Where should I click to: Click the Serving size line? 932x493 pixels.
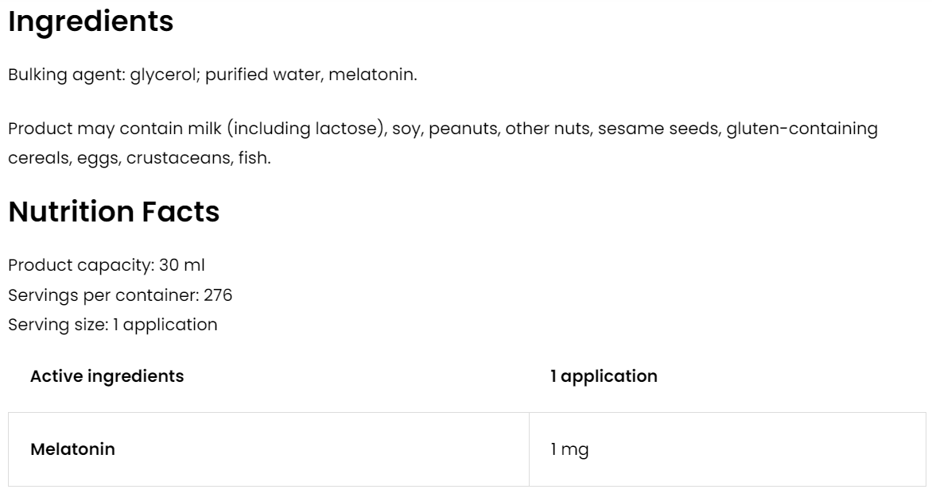click(x=112, y=325)
